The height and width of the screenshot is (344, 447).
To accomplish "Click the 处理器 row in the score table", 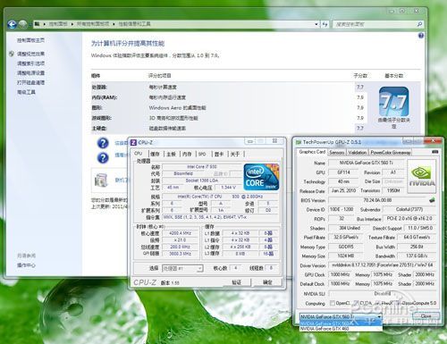I will tap(229, 87).
